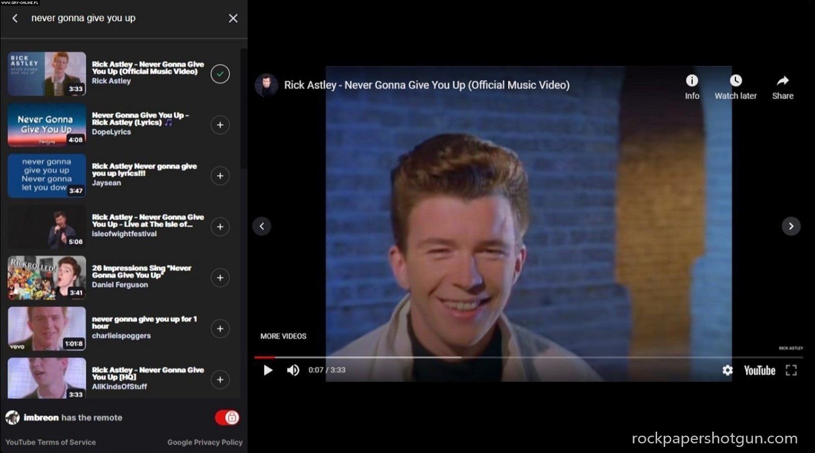Click the Watch later clock icon
Image resolution: width=815 pixels, height=453 pixels.
(736, 81)
